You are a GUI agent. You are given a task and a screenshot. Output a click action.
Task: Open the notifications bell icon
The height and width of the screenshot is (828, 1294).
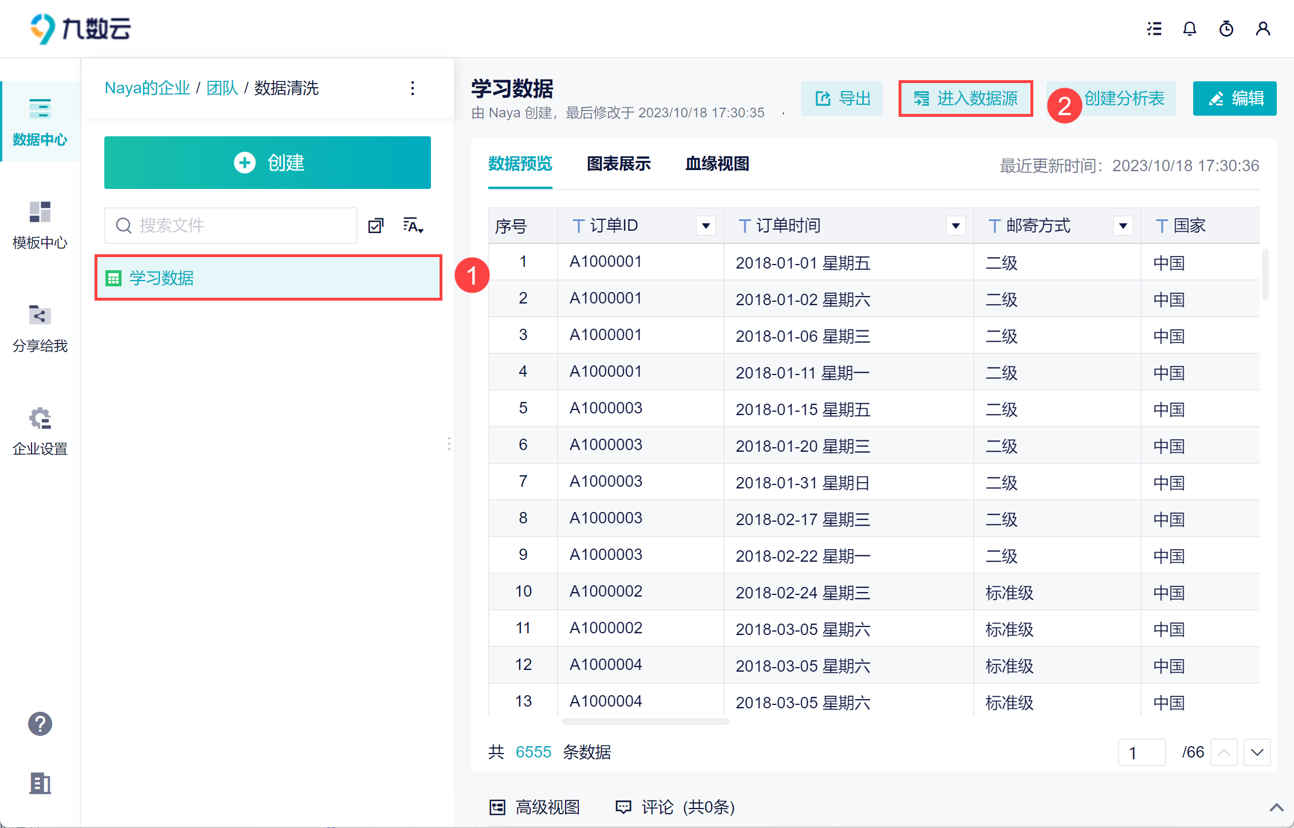pyautogui.click(x=1190, y=29)
